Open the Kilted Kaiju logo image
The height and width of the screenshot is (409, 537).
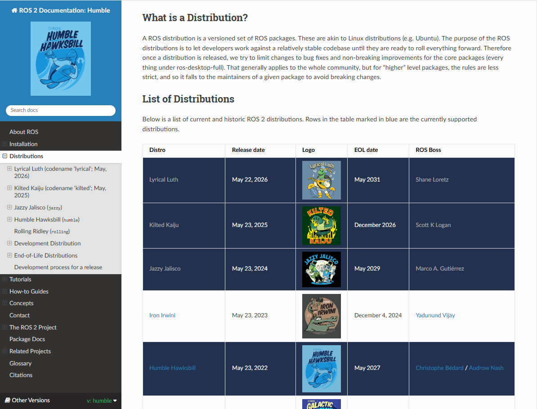(321, 225)
